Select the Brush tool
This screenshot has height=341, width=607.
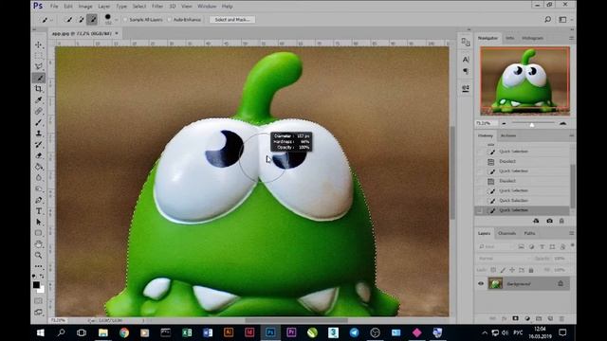click(x=38, y=122)
